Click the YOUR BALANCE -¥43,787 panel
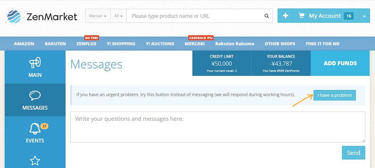375x168 pixels. [x=281, y=63]
